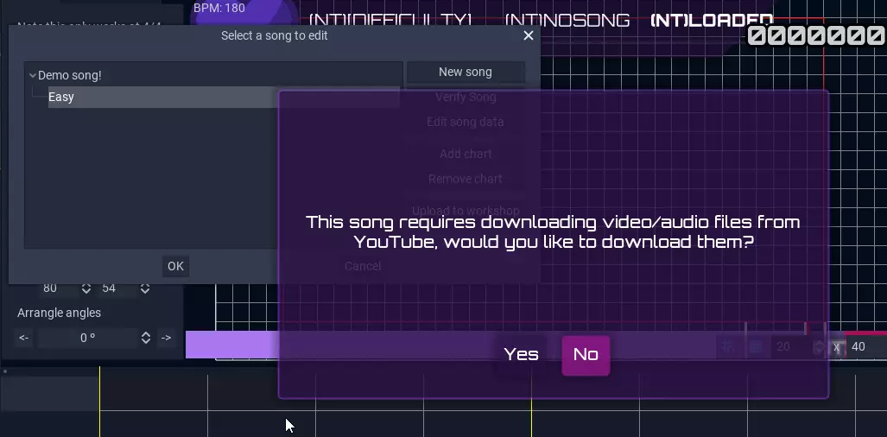887x437 pixels.
Task: Click the 0 ° angle input field
Action: [x=88, y=338]
